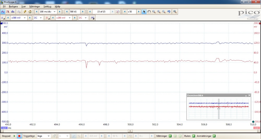Screen dimensions: 261x139
Task: Click the undo zoom arrow icon
Action: [x=169, y=11]
